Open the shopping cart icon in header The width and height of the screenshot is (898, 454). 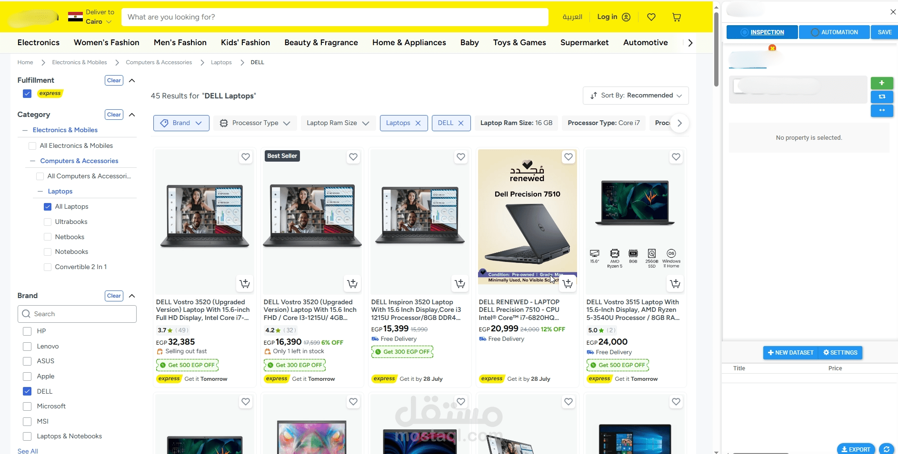(676, 17)
